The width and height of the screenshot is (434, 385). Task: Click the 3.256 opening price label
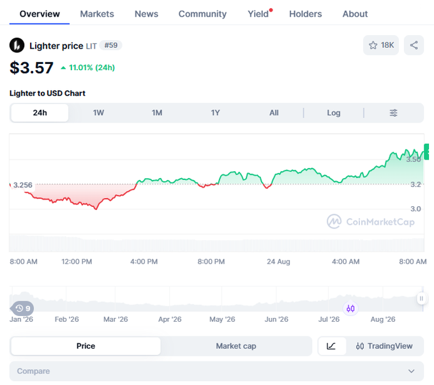(x=23, y=185)
